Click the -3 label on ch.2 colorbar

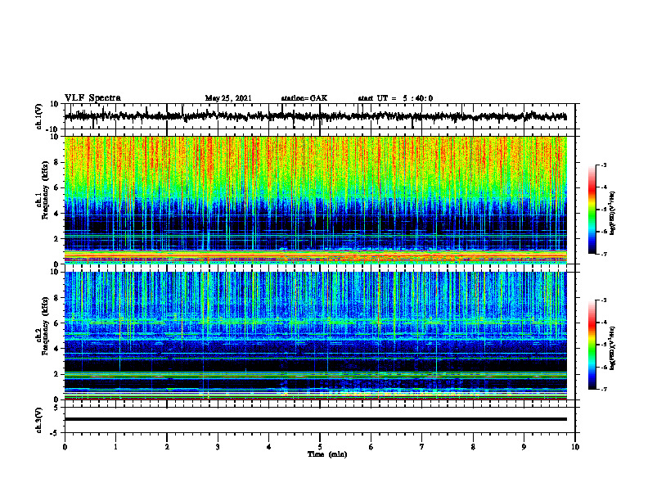click(x=604, y=300)
